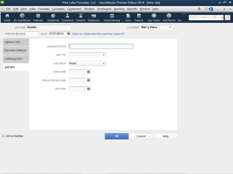Focus the Job Description text field
The height and width of the screenshot is (174, 233).
pyautogui.click(x=101, y=47)
